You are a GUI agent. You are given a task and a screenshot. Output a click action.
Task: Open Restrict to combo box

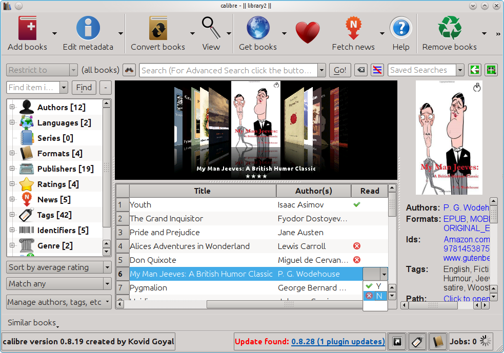(x=42, y=70)
